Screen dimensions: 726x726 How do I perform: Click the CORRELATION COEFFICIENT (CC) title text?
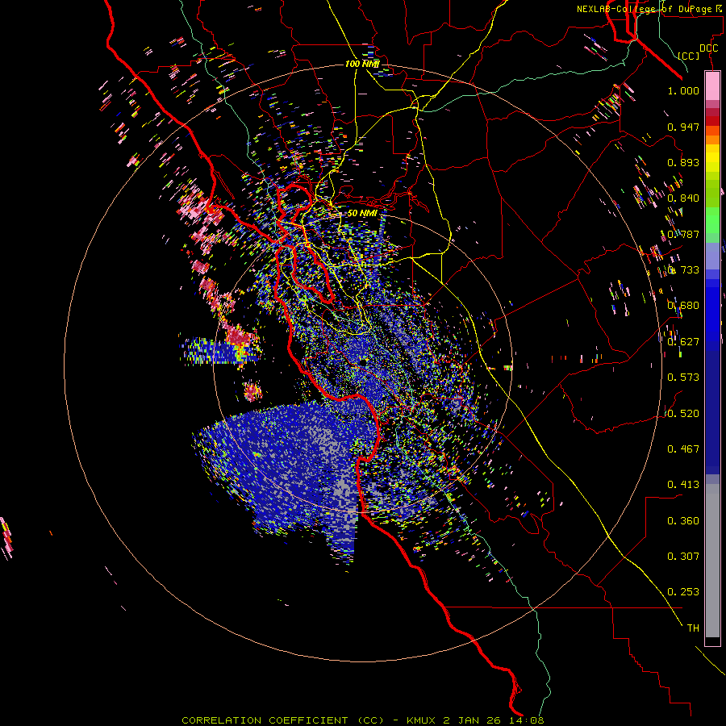pos(282,720)
